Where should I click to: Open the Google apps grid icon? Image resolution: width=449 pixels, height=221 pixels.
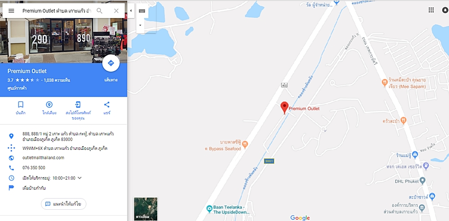click(x=431, y=10)
